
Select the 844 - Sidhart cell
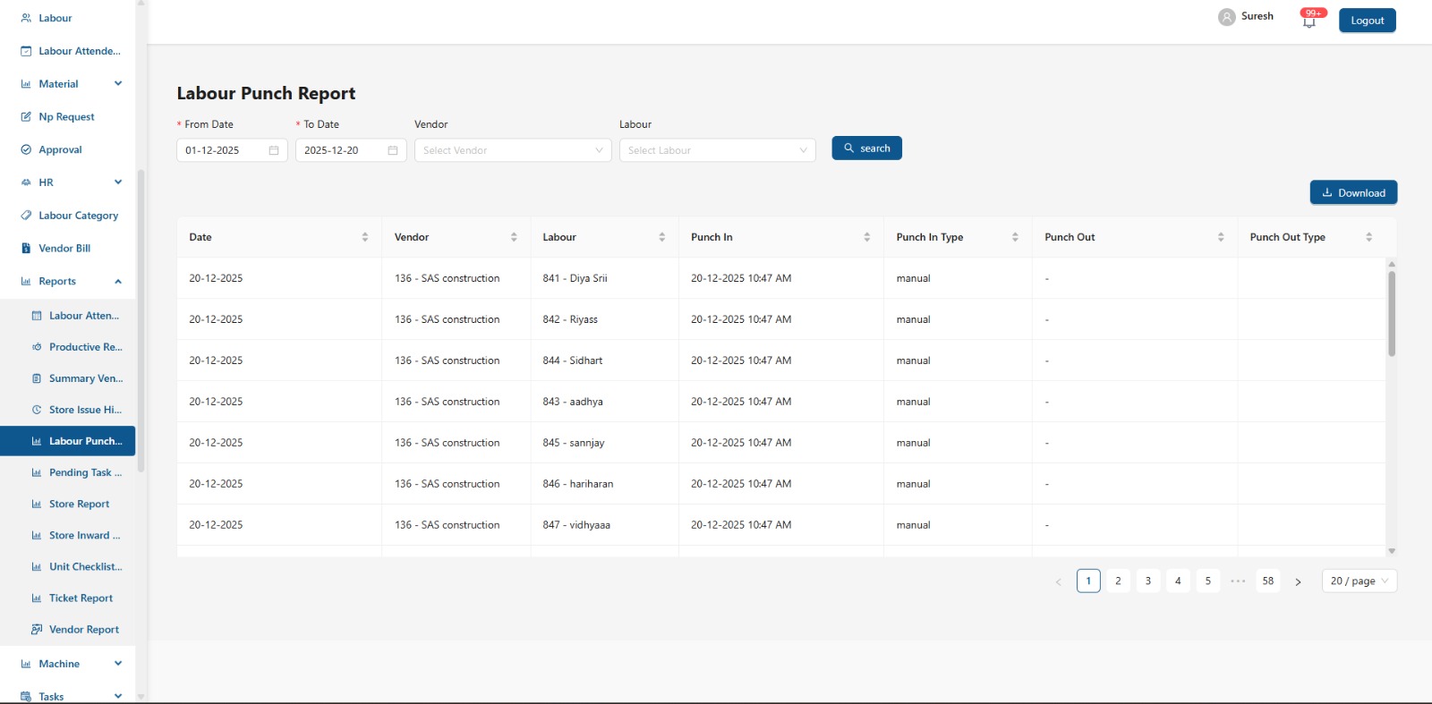click(604, 360)
